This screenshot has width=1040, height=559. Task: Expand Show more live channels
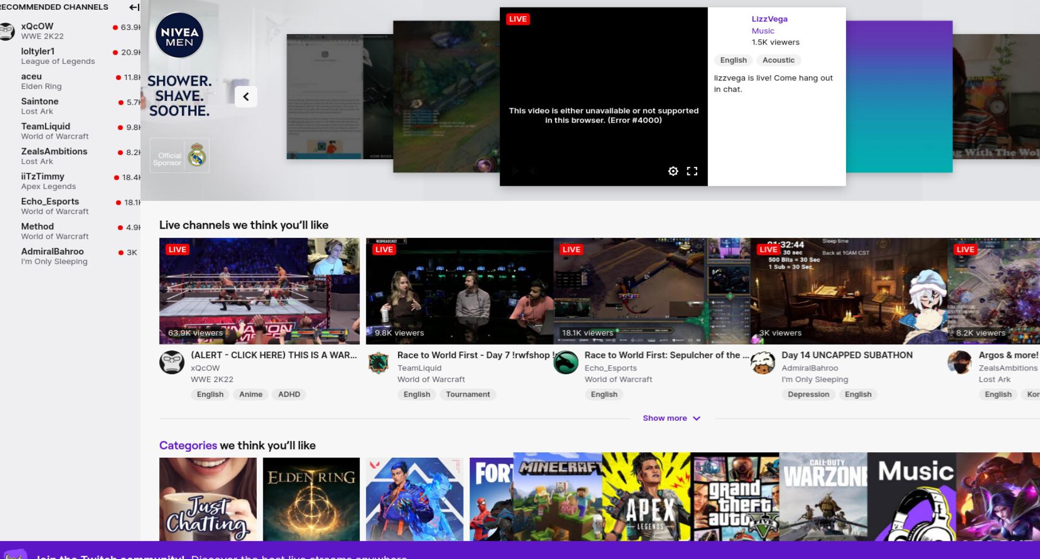pyautogui.click(x=671, y=418)
